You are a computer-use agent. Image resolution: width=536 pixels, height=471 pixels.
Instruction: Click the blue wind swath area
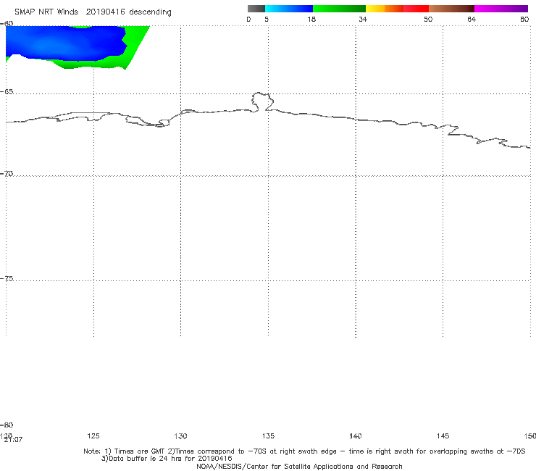pyautogui.click(x=65, y=43)
